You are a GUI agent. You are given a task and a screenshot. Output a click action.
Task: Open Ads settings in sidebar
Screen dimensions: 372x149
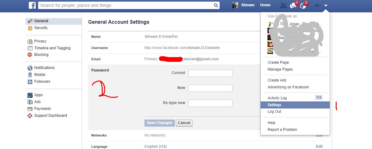coord(38,102)
